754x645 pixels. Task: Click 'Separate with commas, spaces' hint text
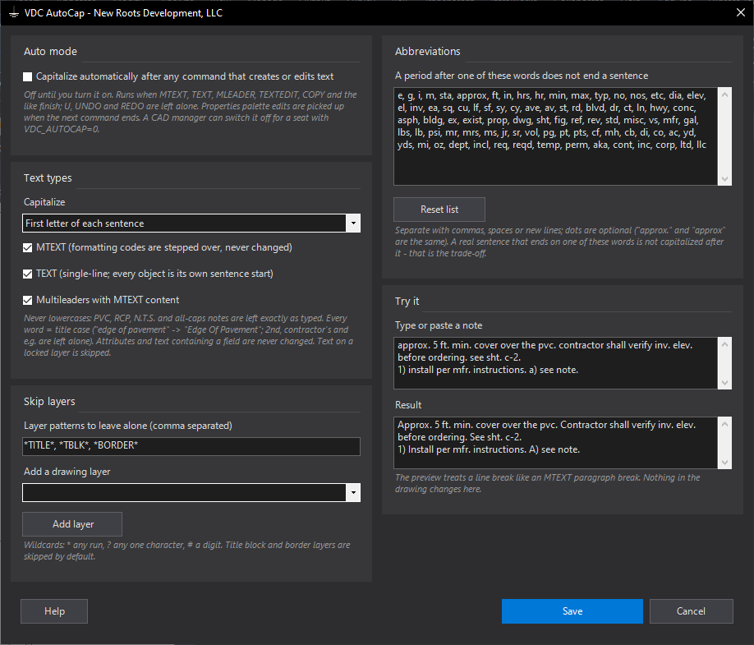tap(559, 242)
